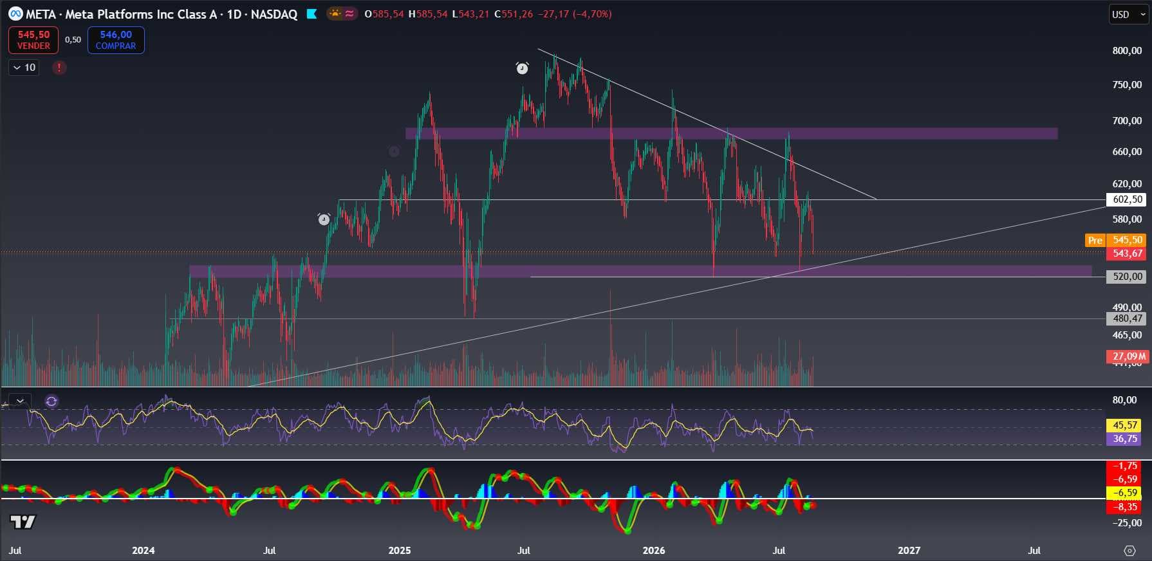Screen dimensions: 1152x561
Task: Open the USD currency dropdown
Action: [1129, 14]
